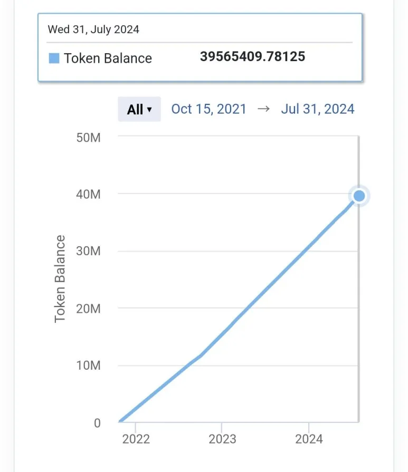Click the 2023 x-axis label
The width and height of the screenshot is (408, 472).
click(222, 439)
